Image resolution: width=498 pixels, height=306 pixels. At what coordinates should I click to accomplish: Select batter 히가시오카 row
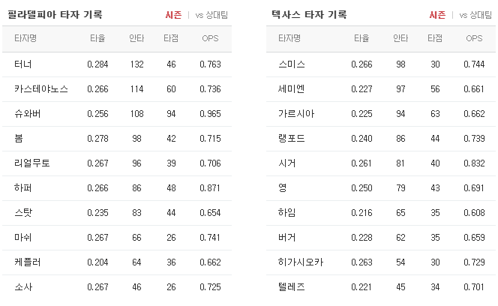coord(381,262)
